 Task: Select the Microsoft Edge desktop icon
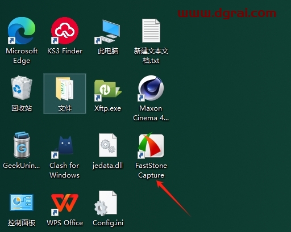click(22, 31)
